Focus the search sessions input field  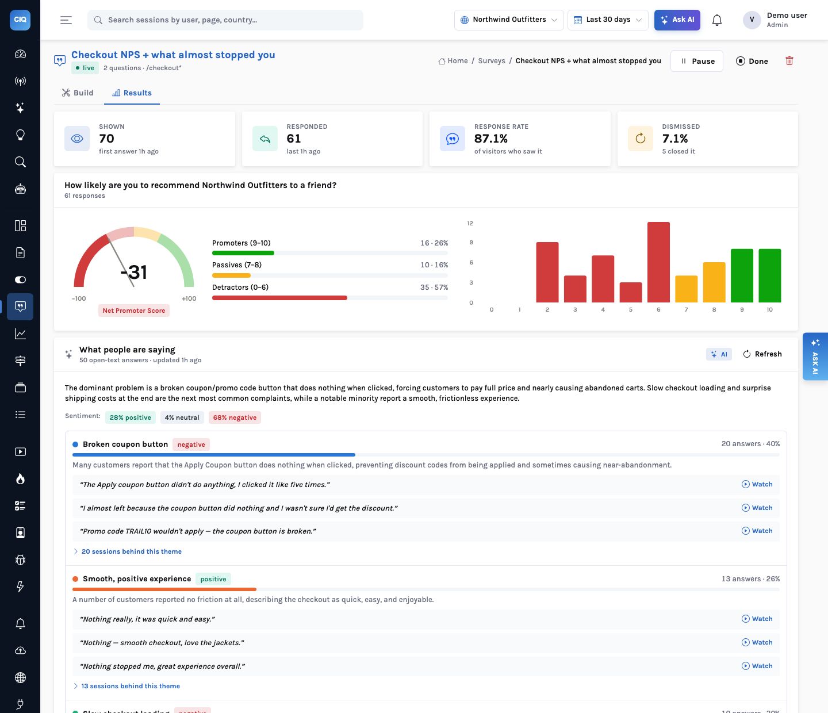click(225, 20)
